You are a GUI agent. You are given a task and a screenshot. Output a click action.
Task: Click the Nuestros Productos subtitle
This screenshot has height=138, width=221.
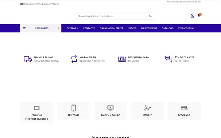tap(92, 61)
